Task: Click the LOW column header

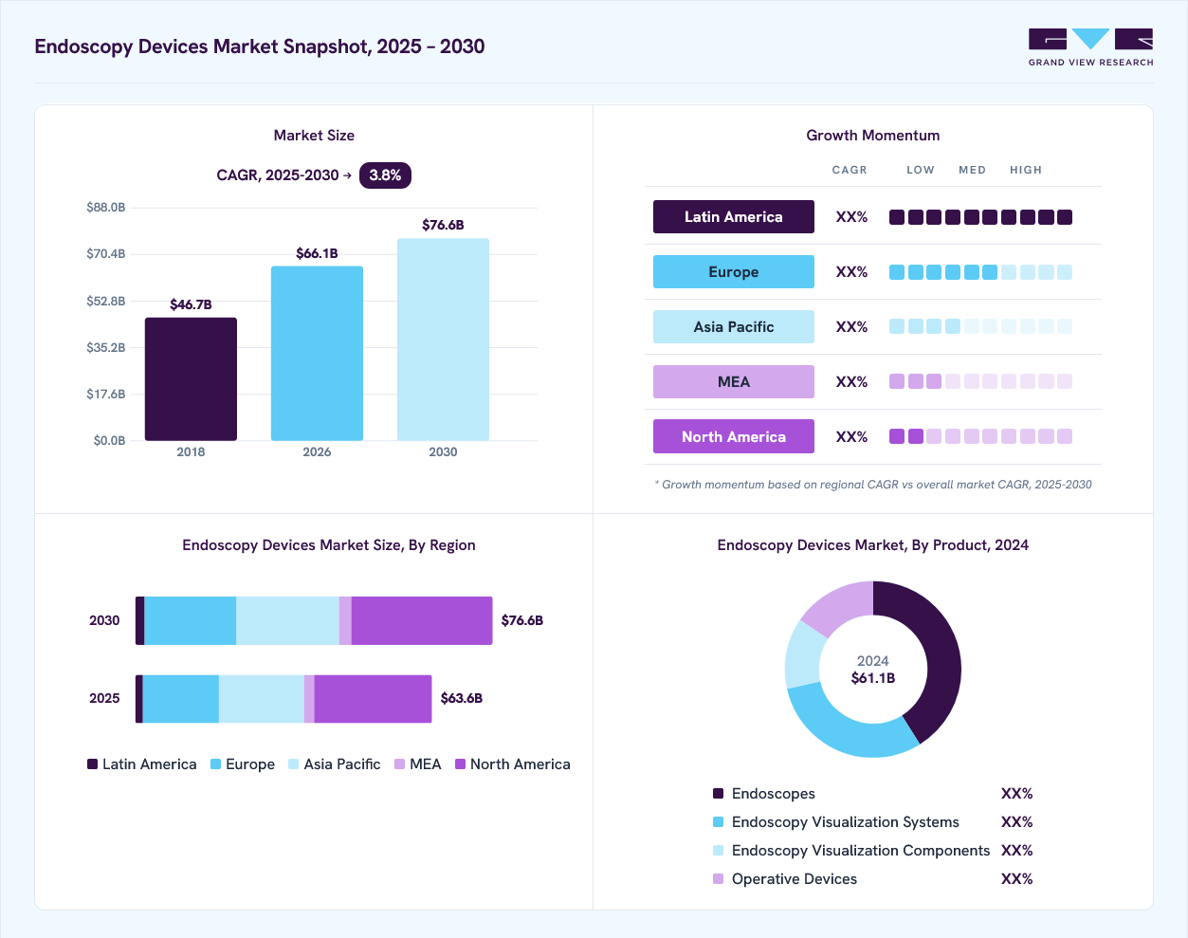Action: point(921,170)
